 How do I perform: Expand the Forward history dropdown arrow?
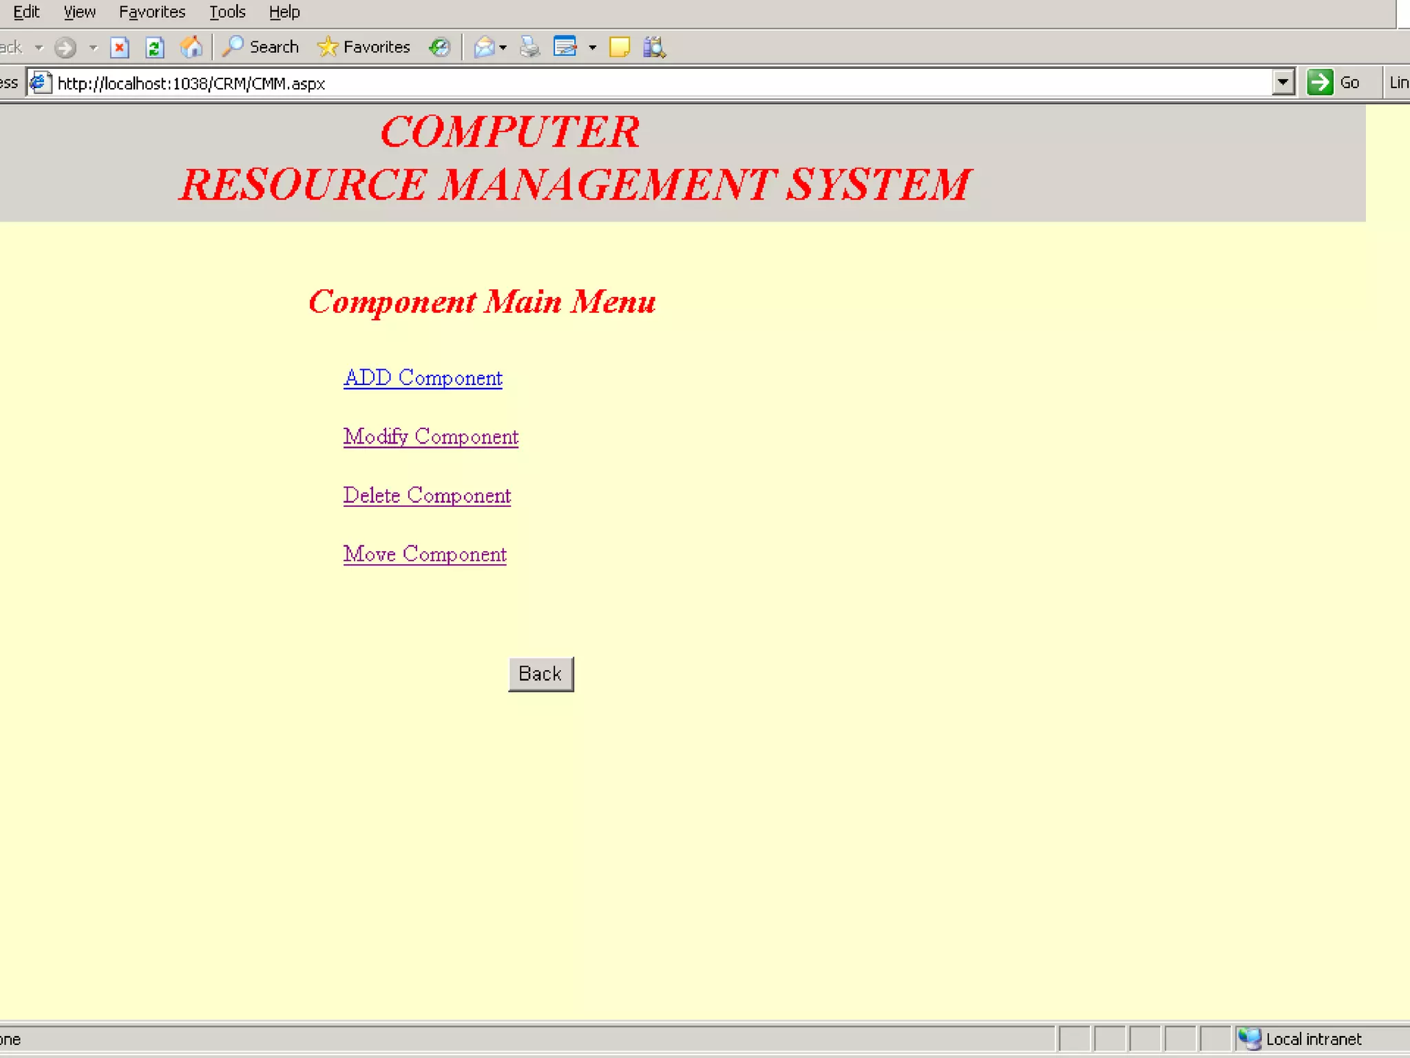click(94, 48)
